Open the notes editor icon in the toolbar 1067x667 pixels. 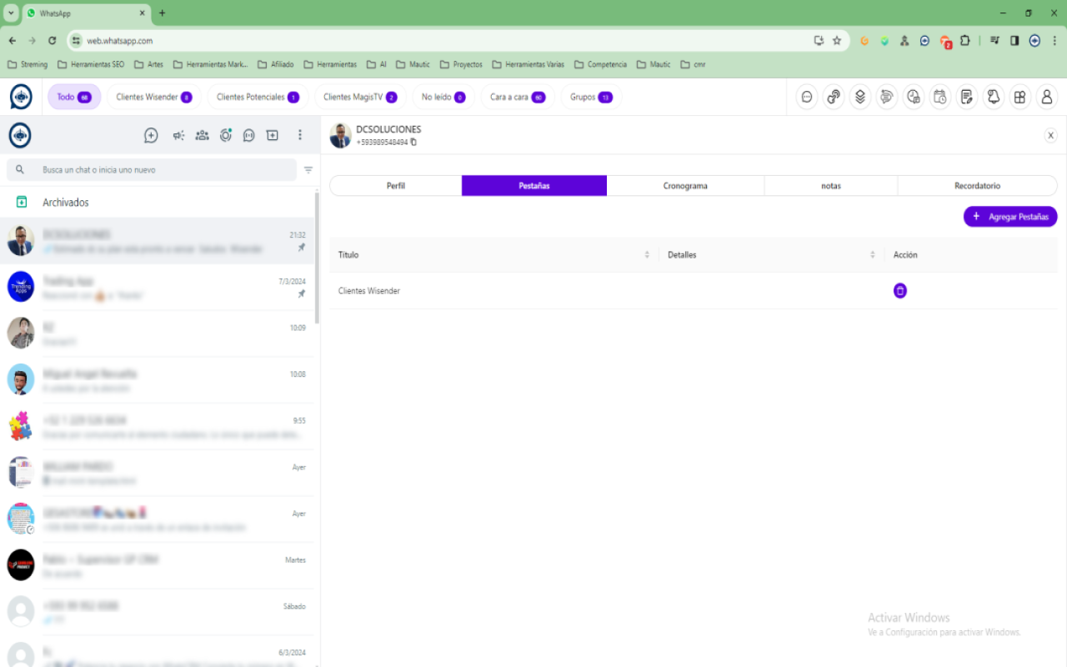(966, 97)
